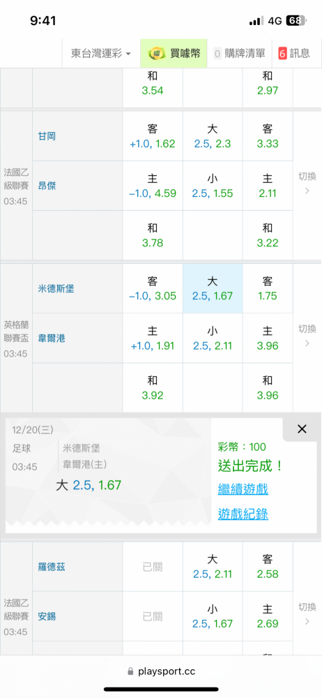Switch view for 羅德茲 vs 安錫 match
Screen dimensions: 322x698
pyautogui.click(x=307, y=614)
